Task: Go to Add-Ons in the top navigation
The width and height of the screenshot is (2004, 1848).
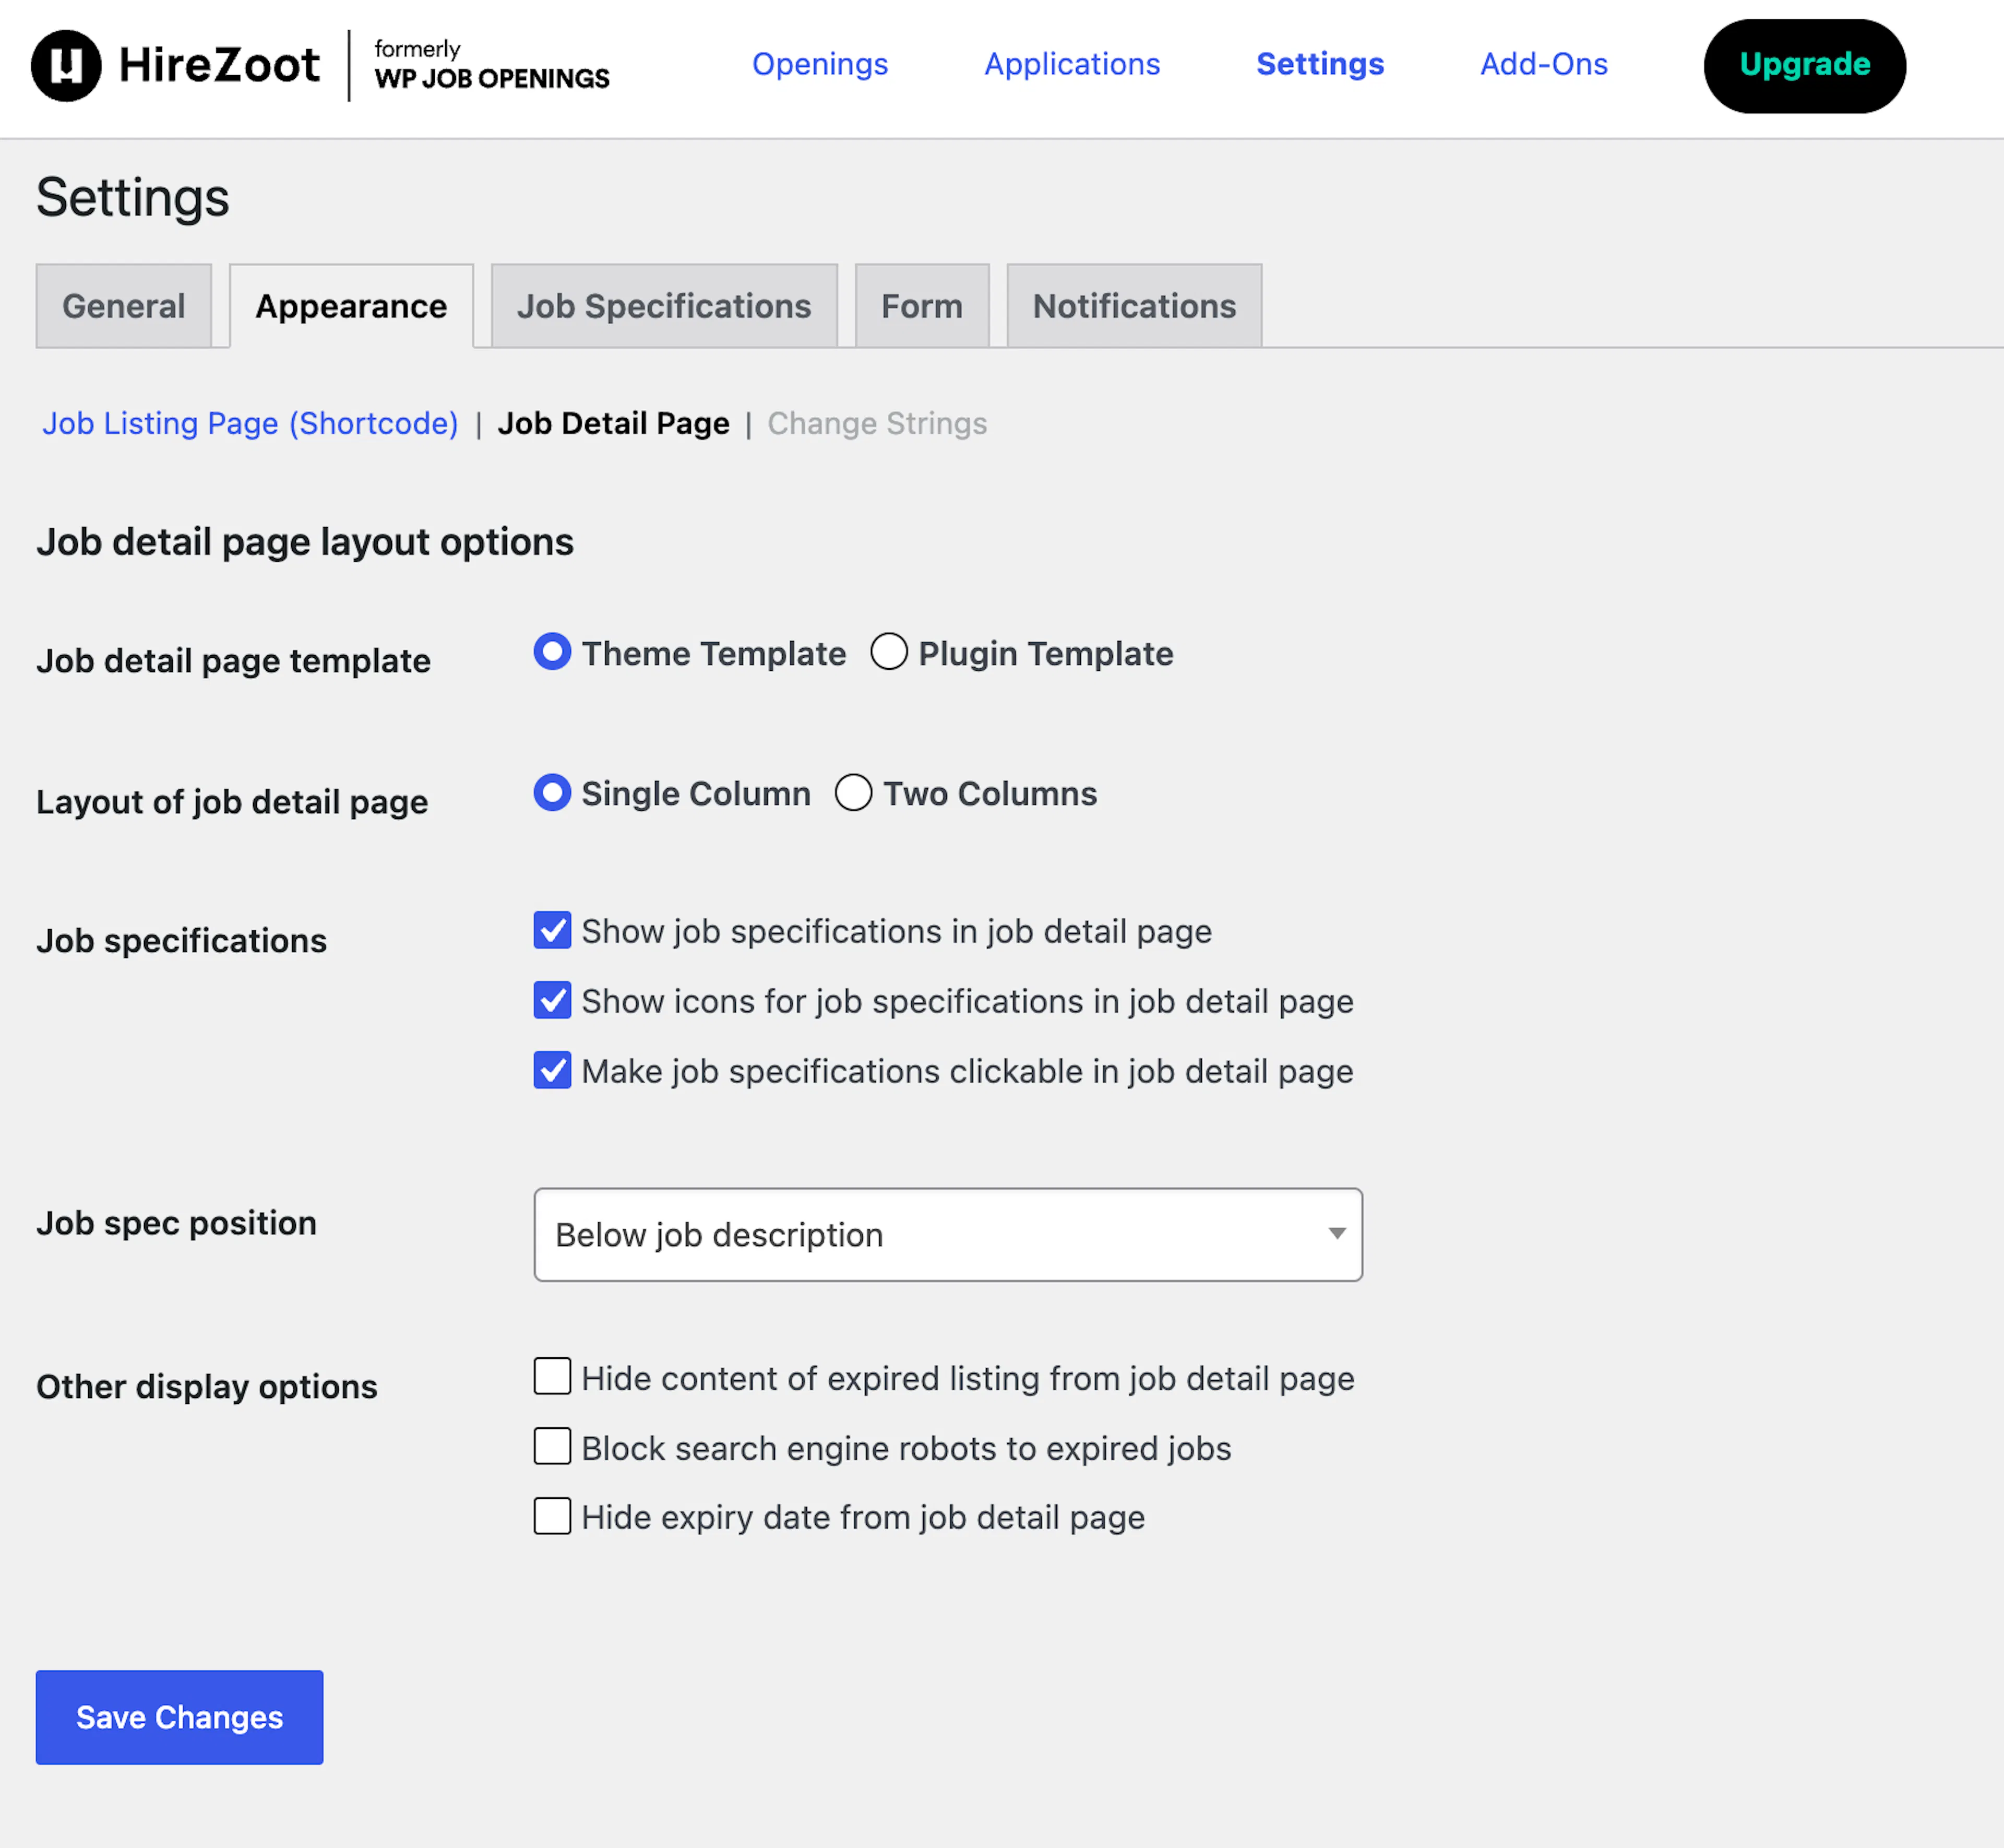Action: coord(1543,64)
